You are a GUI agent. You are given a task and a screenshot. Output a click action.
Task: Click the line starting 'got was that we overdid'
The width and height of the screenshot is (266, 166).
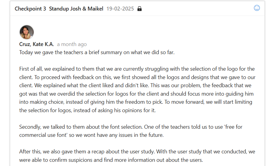(x=135, y=94)
